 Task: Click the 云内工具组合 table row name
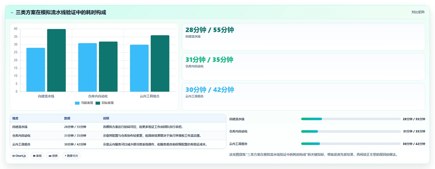pyautogui.click(x=21, y=144)
